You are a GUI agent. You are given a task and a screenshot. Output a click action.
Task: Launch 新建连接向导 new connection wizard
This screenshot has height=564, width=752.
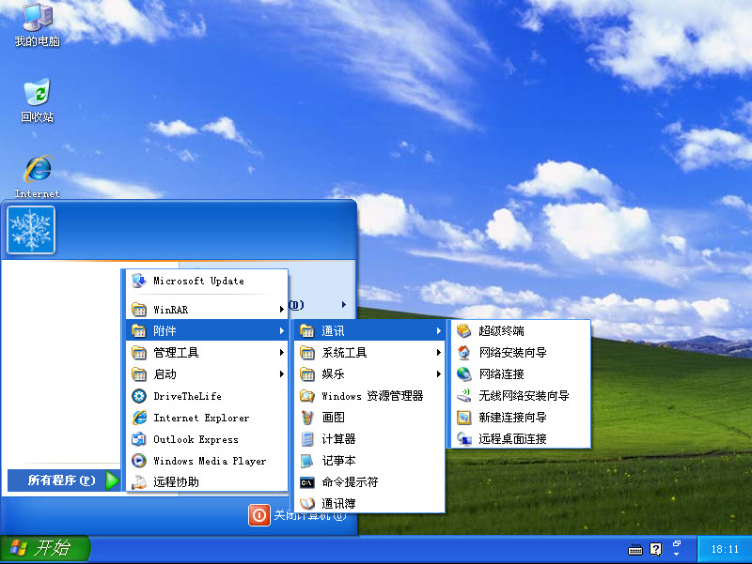pos(521,417)
